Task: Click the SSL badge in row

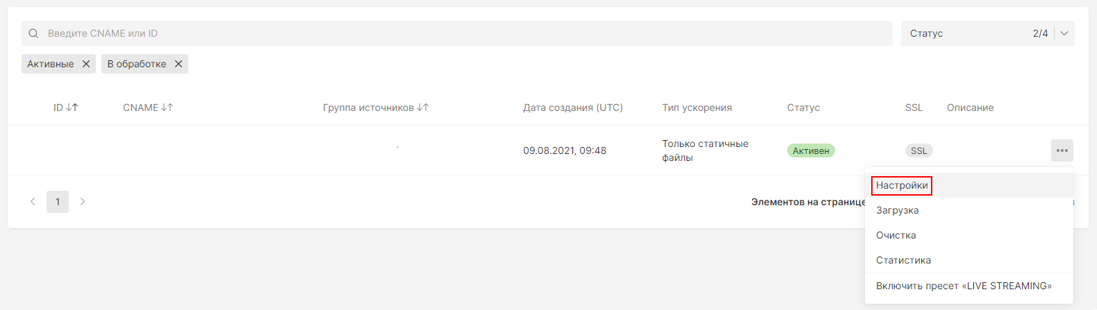Action: (x=918, y=150)
